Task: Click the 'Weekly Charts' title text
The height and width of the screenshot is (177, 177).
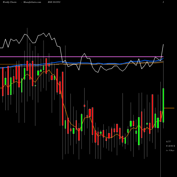Action: click(x=10, y=2)
